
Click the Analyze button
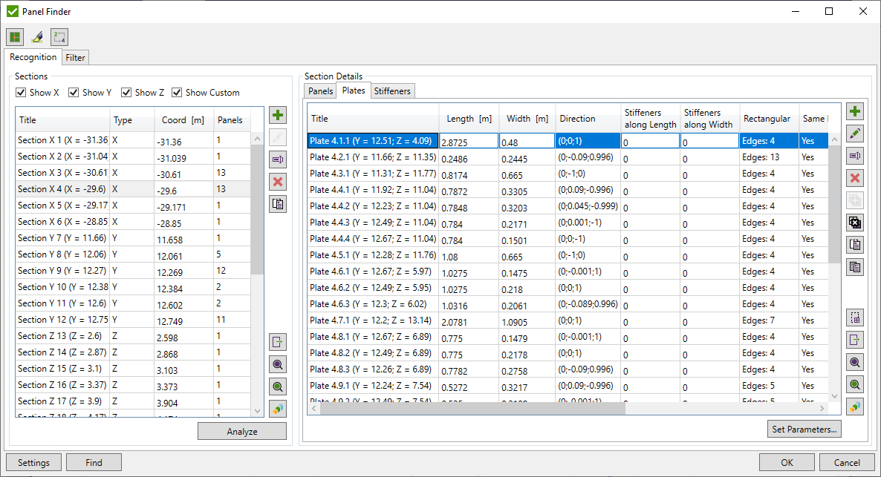coord(242,431)
